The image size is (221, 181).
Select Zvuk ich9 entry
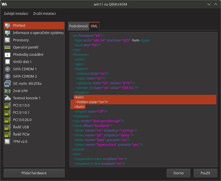(34, 91)
